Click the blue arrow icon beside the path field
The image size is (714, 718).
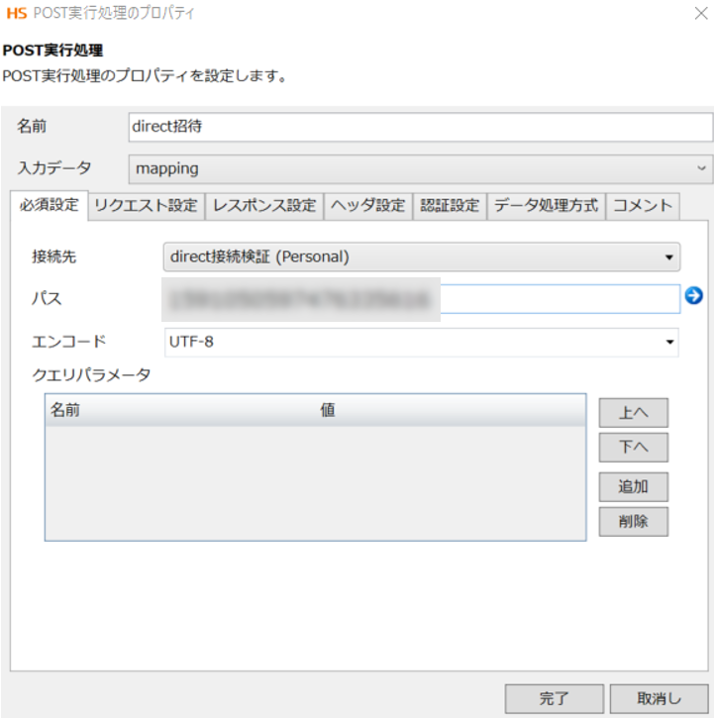click(693, 295)
